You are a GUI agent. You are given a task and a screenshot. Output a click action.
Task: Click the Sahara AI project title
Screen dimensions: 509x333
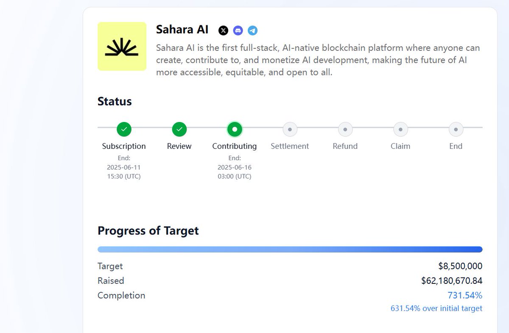tap(182, 30)
